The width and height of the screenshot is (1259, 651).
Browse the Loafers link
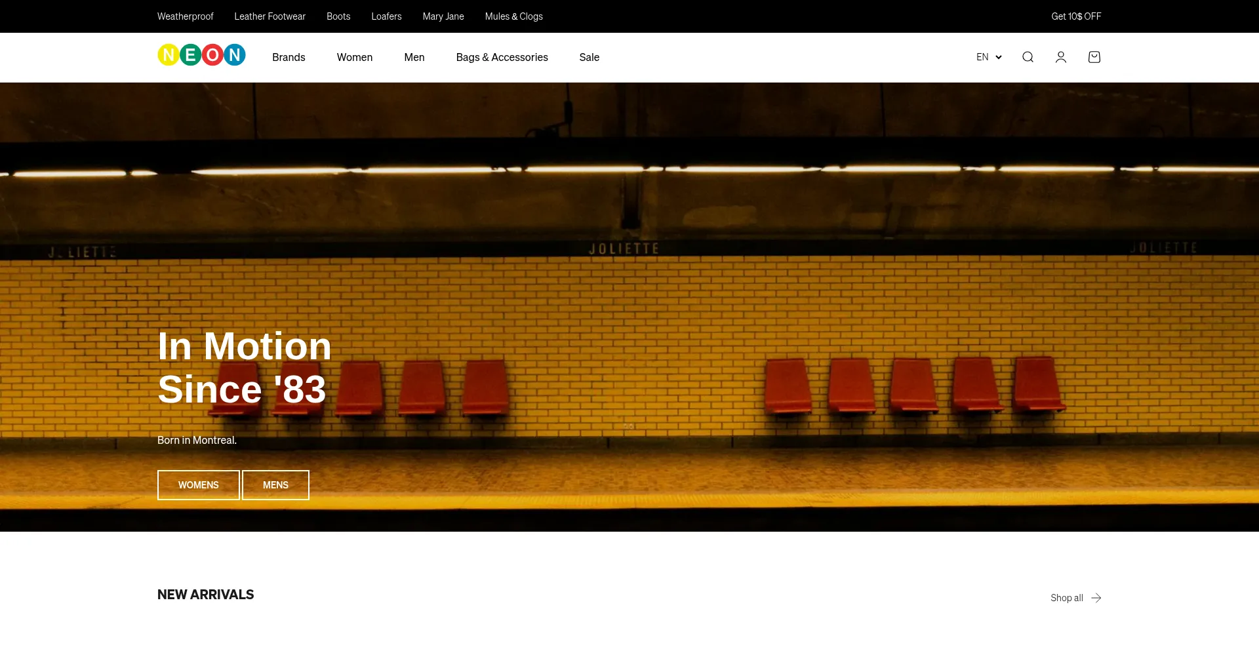pyautogui.click(x=386, y=16)
